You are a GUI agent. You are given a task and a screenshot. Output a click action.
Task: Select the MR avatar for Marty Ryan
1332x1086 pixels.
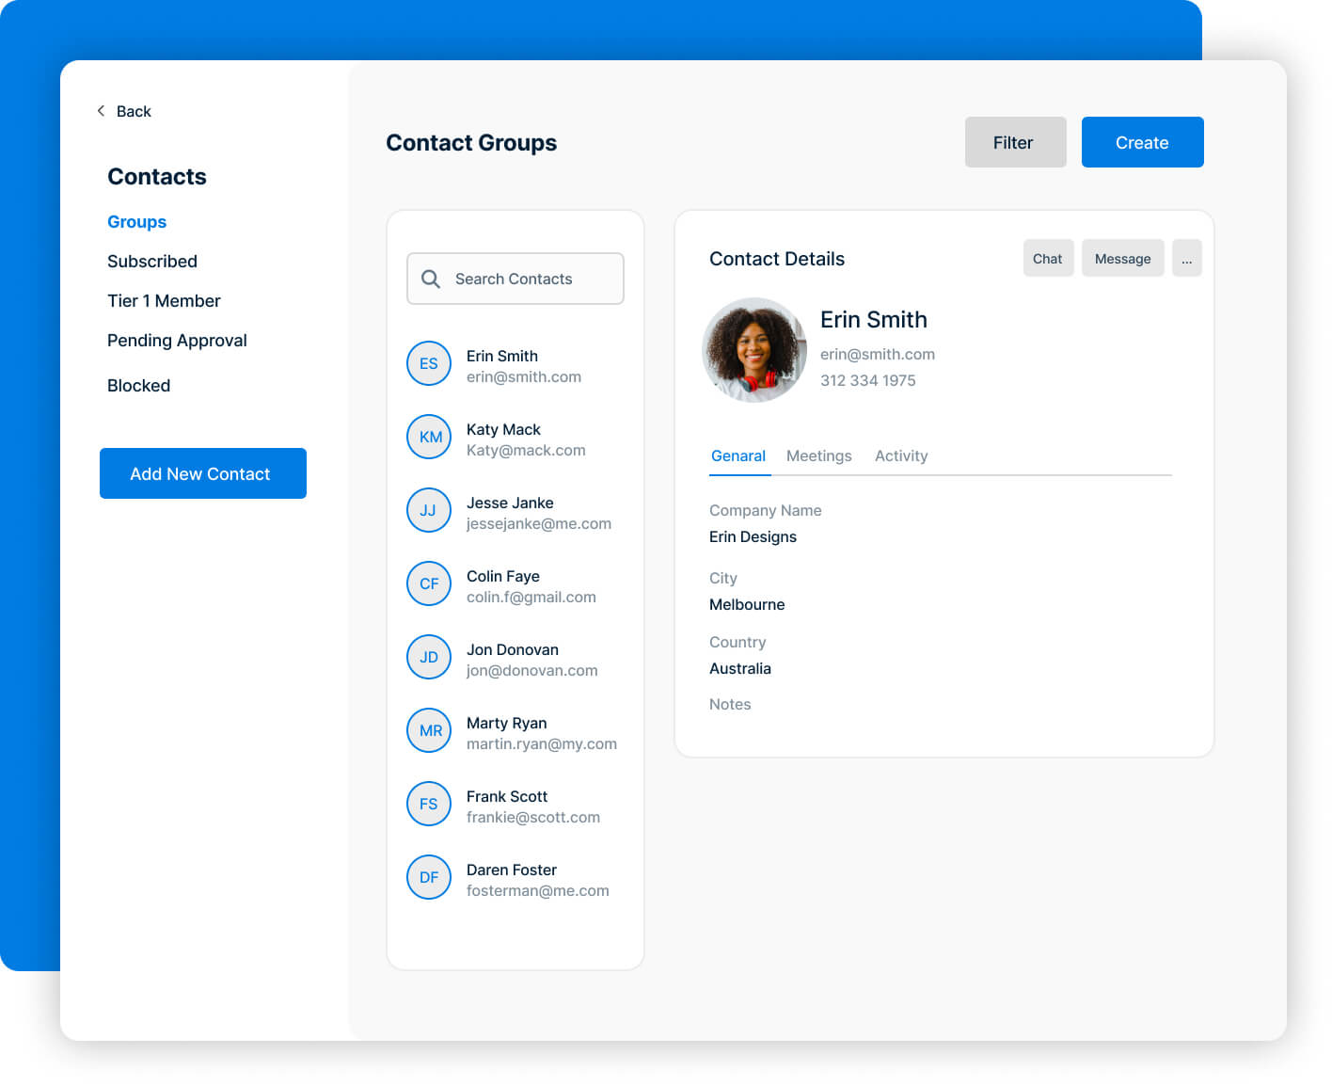[x=429, y=730]
